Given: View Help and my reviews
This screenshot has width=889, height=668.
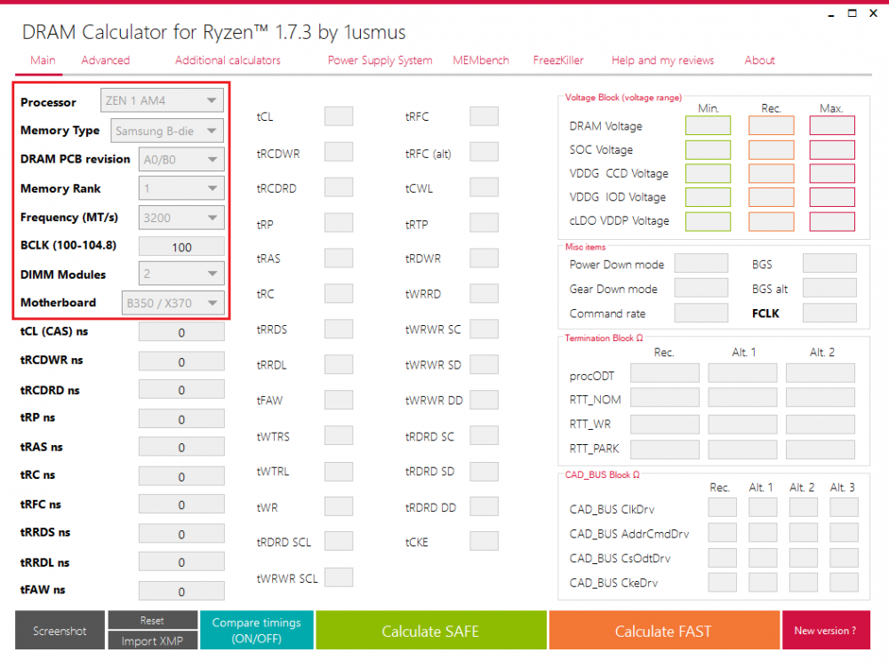Looking at the screenshot, I should click(662, 60).
